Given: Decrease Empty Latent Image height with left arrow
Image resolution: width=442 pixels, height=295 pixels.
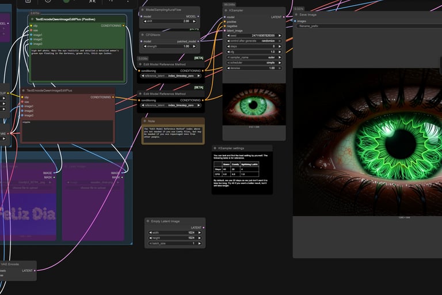Looking at the screenshot, I should pyautogui.click(x=150, y=238).
